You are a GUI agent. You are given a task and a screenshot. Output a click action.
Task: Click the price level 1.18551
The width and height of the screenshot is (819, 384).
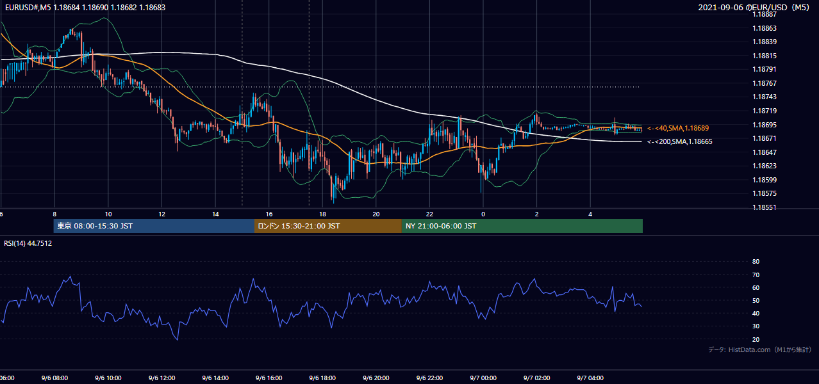point(763,207)
